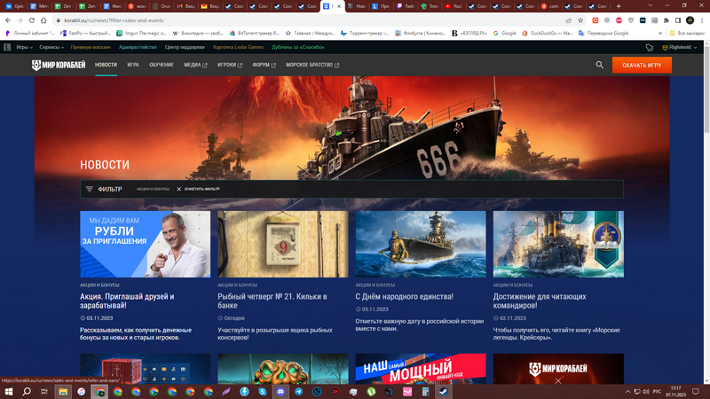The height and width of the screenshot is (399, 710).
Task: Close the active tab with its X
Action: 339,6
